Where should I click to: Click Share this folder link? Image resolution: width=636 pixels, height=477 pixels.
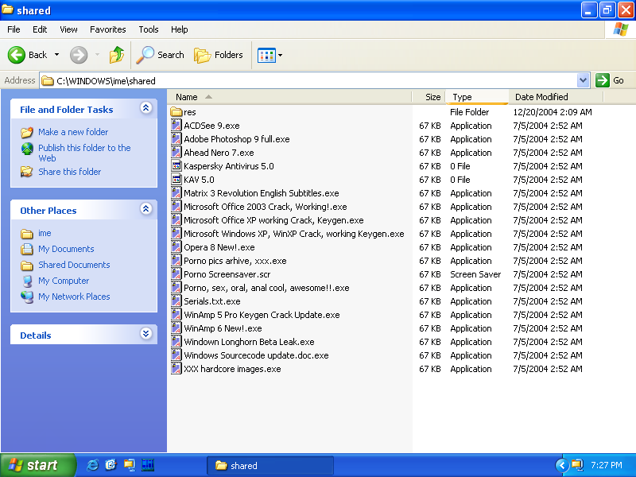[x=70, y=172]
